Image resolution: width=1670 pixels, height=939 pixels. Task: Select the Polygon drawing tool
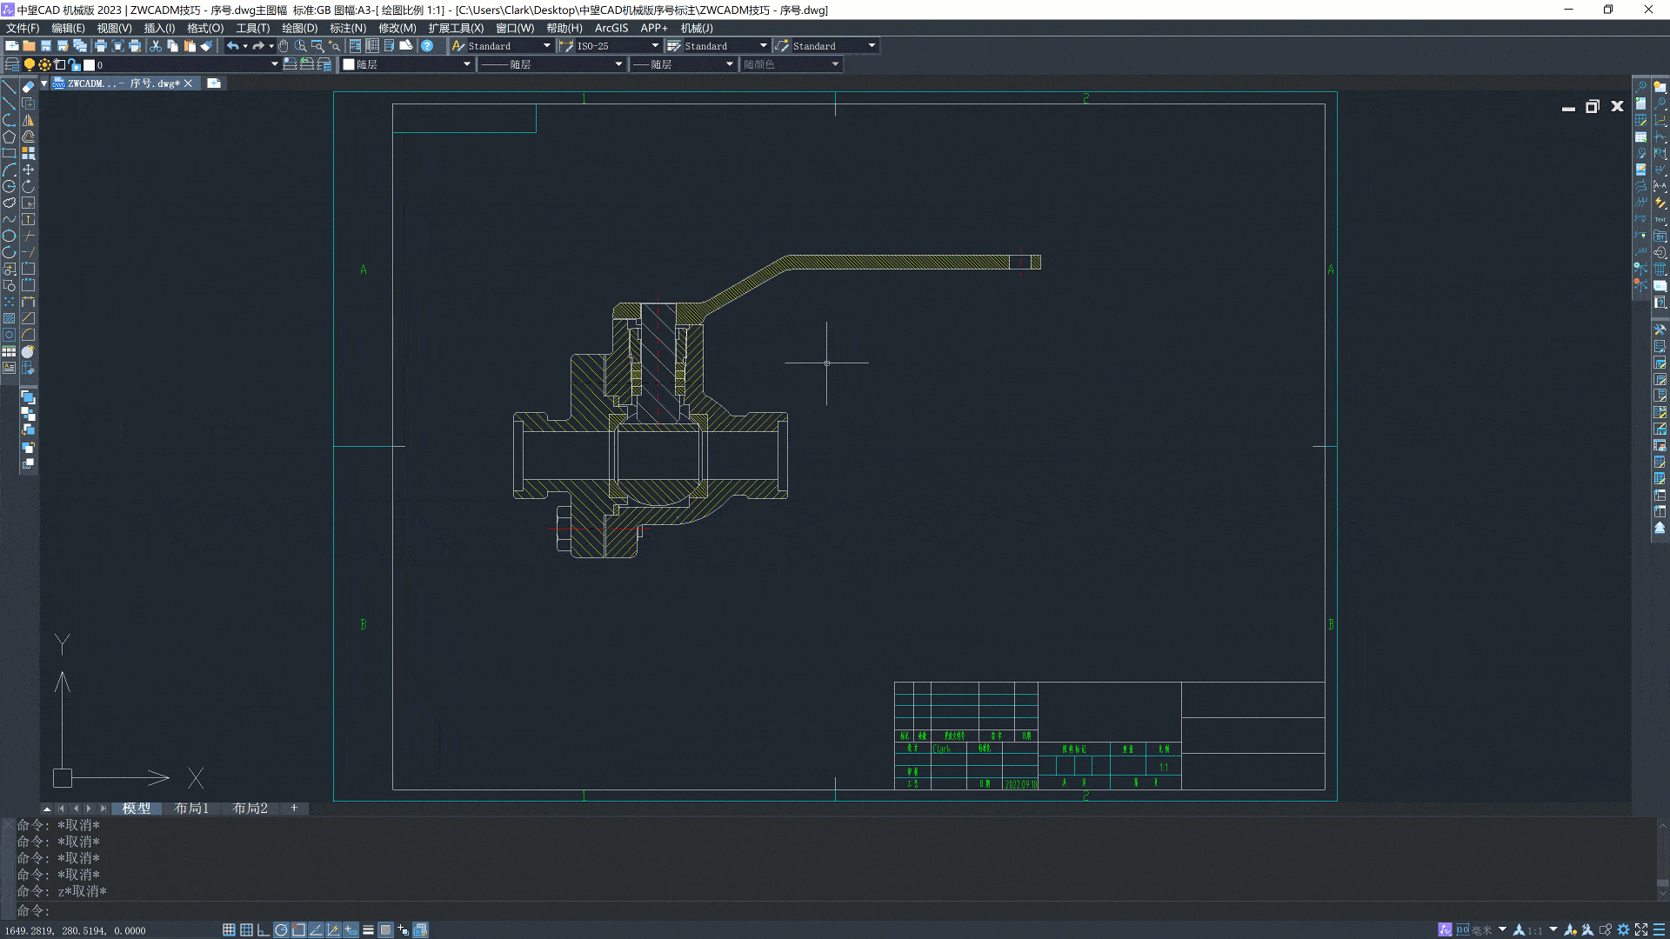pos(10,137)
